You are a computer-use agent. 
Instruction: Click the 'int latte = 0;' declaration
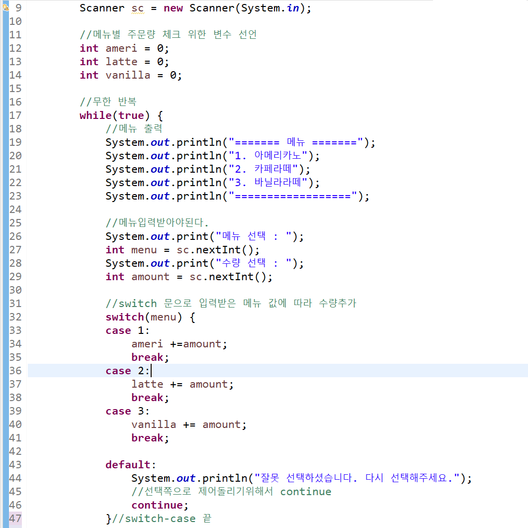click(124, 62)
